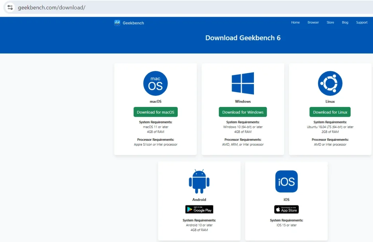Click Download for macOS
The image size is (373, 242).
[x=155, y=112]
